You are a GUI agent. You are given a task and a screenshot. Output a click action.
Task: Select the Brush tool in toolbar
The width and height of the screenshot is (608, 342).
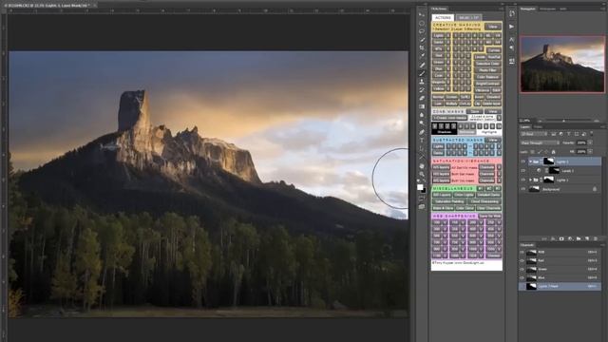[x=422, y=73]
